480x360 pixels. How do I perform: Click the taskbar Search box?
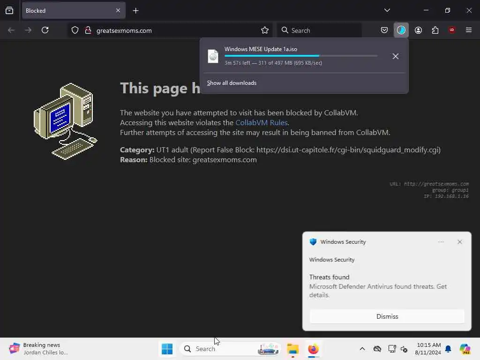tap(231, 349)
